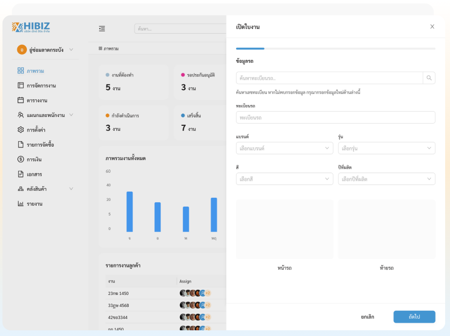The height and width of the screenshot is (336, 450).
Task: Open การจัดการงาน in the sidebar
Action: click(x=41, y=86)
